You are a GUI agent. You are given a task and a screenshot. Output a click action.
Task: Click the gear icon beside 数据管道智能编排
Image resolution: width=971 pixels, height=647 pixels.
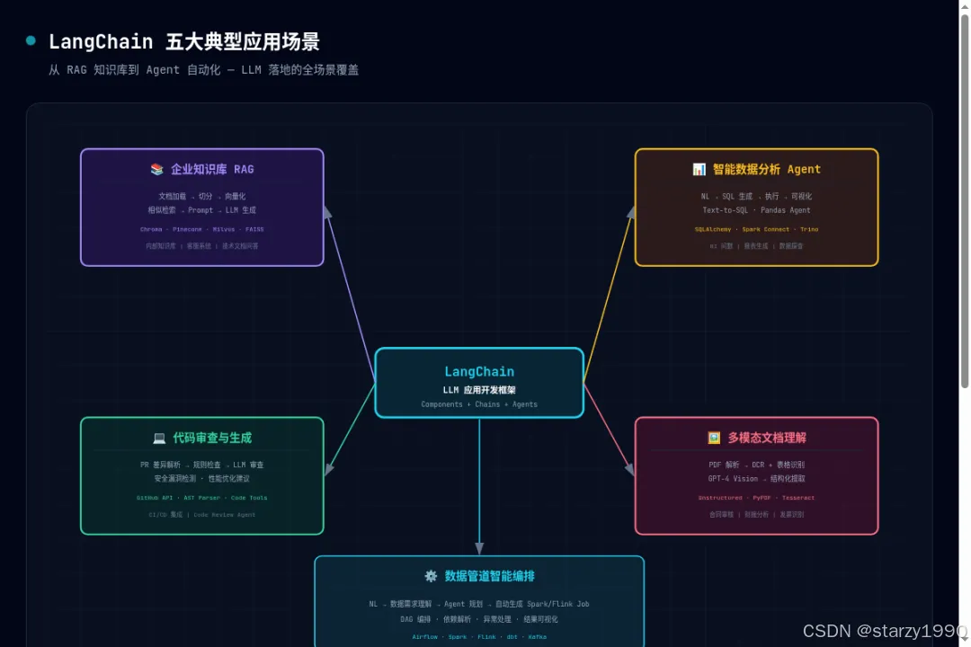(x=431, y=576)
